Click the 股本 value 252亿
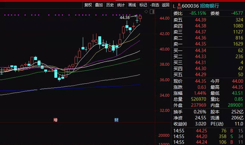Viewport: 245px width, 145px height. (237, 112)
